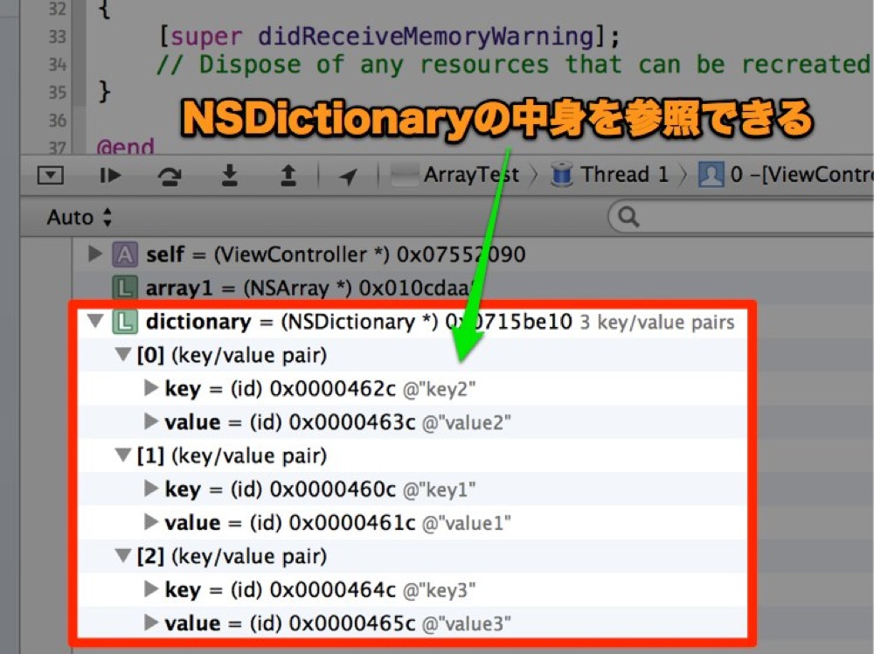Screen dimensions: 874x654
Task: Open the Auto variables scope dropdown
Action: point(80,217)
